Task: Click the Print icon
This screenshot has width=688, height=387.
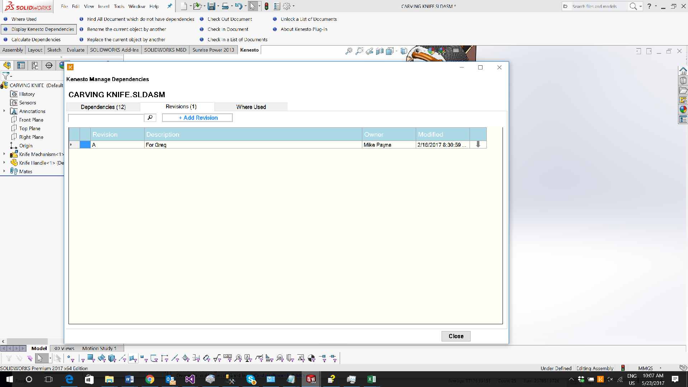Action: [225, 6]
